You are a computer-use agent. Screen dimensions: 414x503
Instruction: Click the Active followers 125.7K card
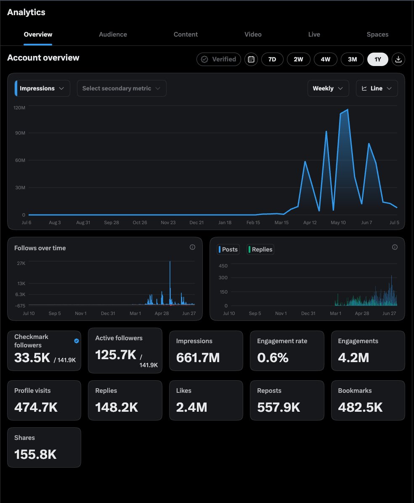pos(125,351)
